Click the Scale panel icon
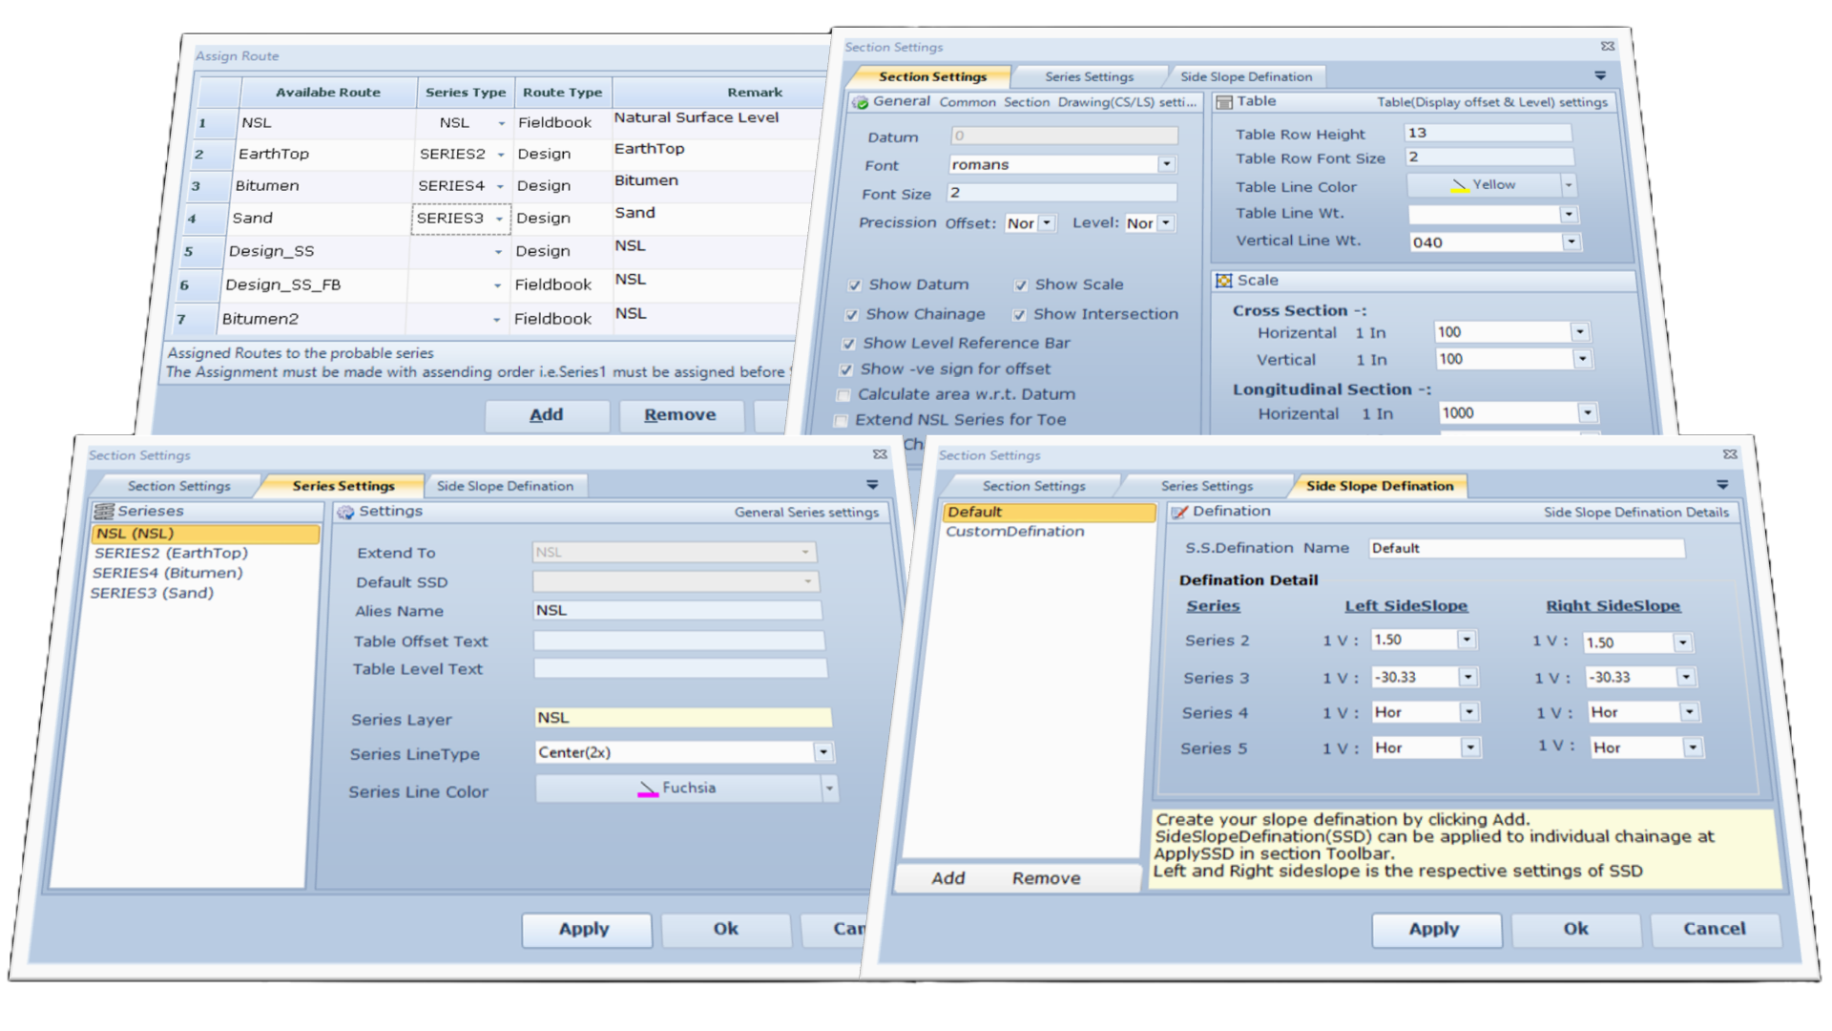Image resolution: width=1832 pixels, height=1031 pixels. [1223, 281]
